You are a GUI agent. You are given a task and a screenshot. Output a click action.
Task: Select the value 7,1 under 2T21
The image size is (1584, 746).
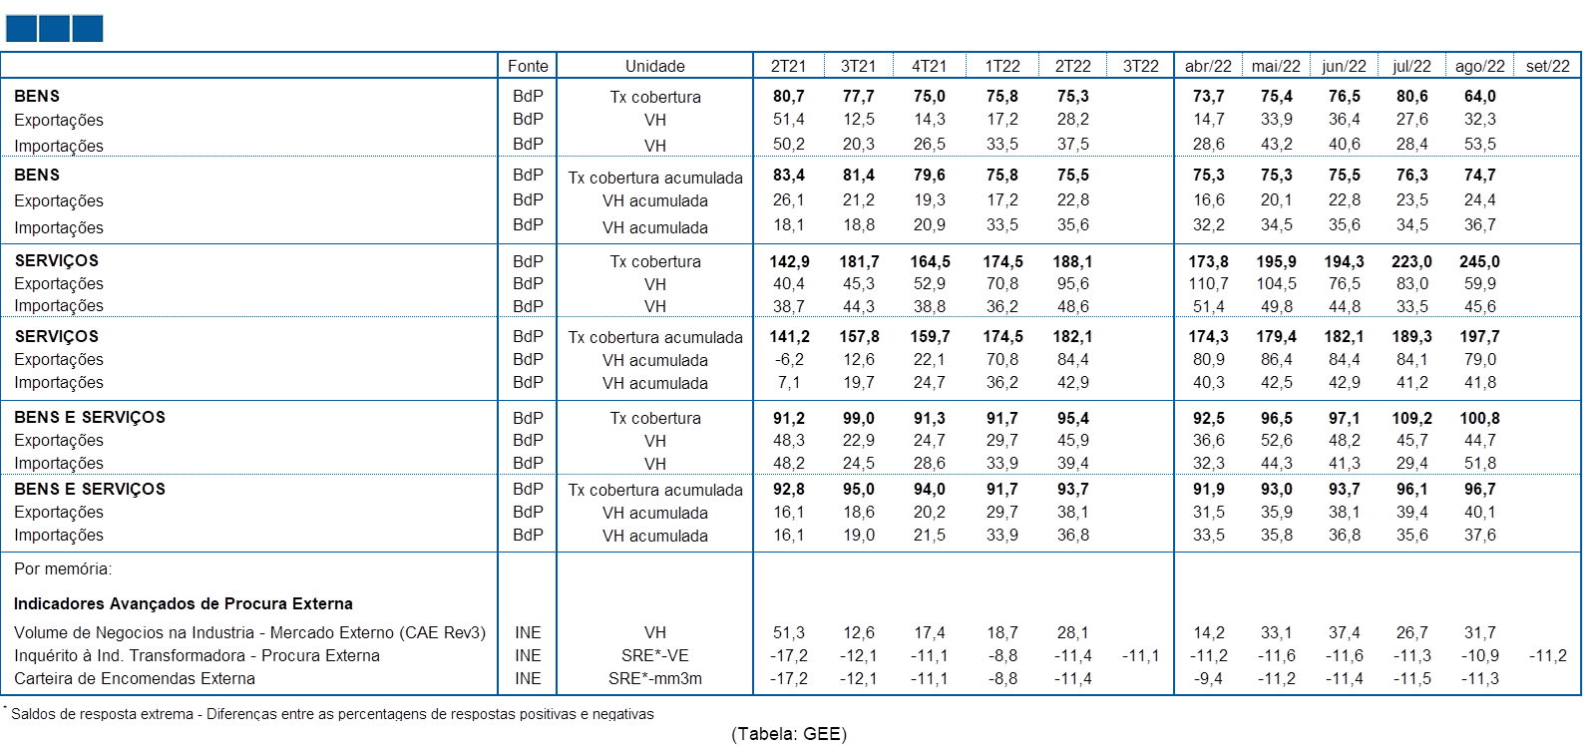(x=789, y=382)
